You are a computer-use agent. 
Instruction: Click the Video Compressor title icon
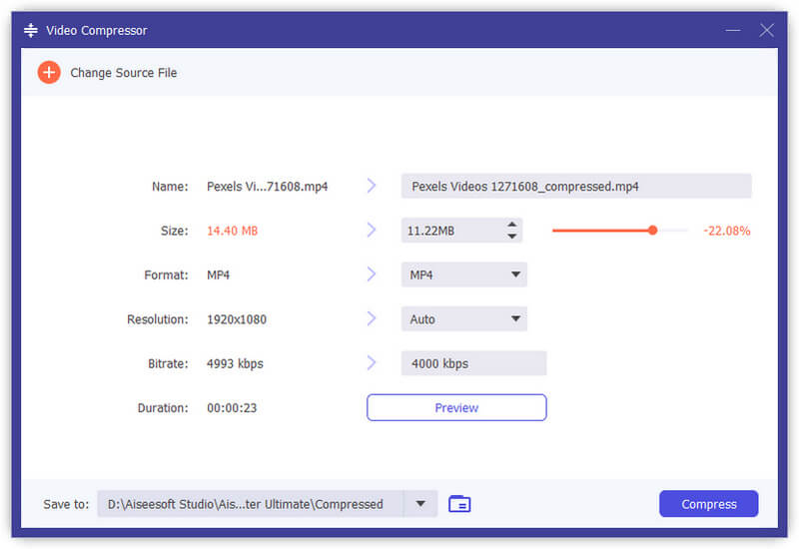pos(31,31)
